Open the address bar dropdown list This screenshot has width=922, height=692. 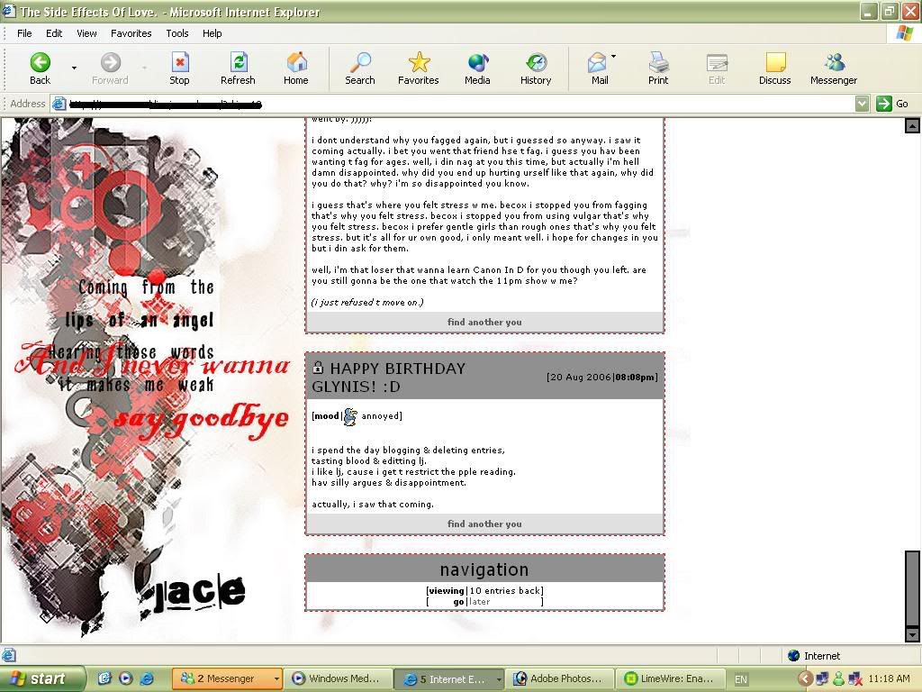[862, 104]
